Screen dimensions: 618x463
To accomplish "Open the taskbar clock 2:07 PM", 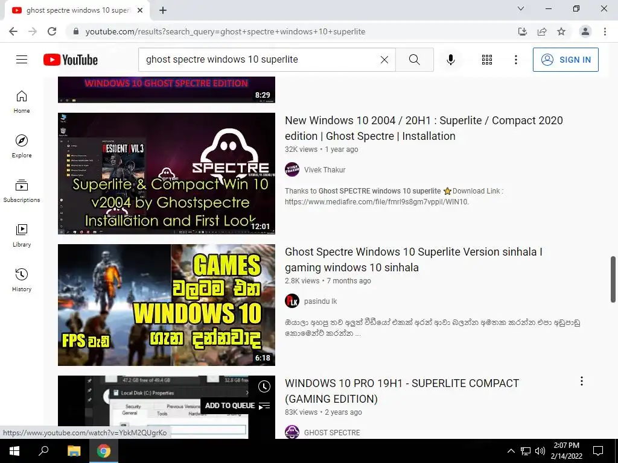I will [566, 451].
